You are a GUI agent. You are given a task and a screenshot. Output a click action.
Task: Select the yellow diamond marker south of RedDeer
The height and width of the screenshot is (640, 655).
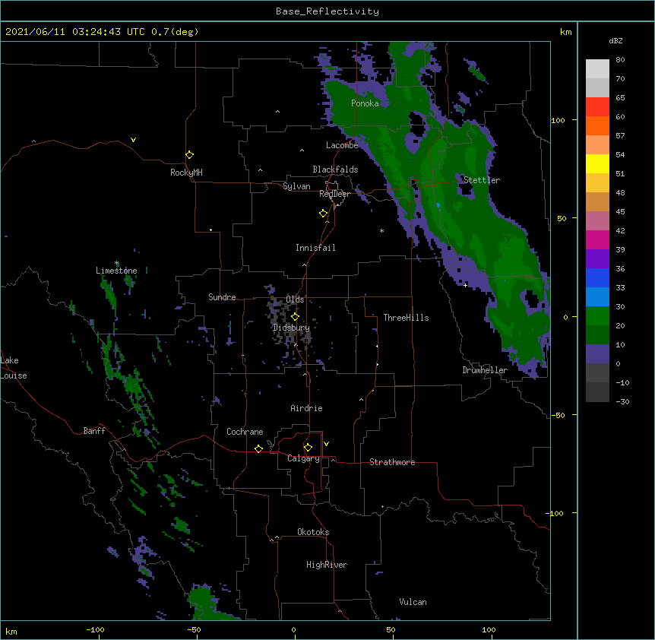[323, 214]
